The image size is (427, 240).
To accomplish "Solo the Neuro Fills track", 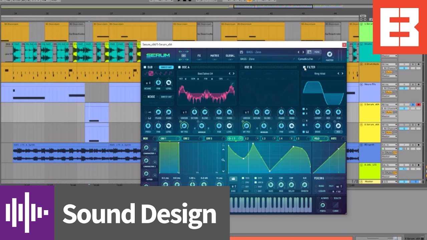I will pos(413,84).
